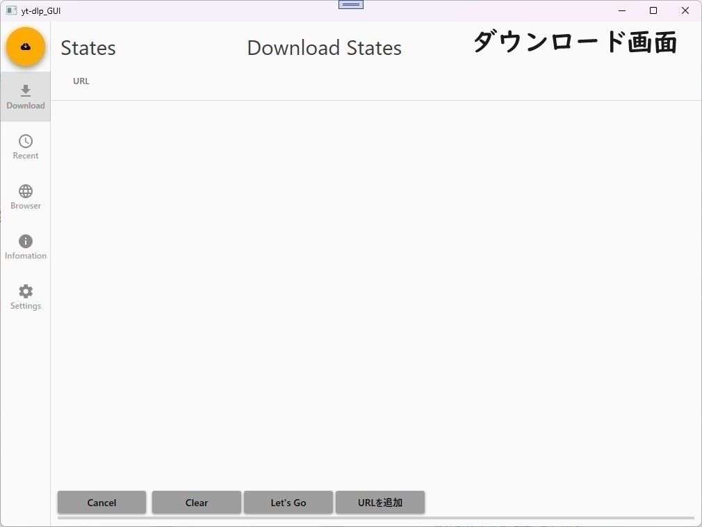
Task: Click the States heading
Action: click(x=88, y=47)
